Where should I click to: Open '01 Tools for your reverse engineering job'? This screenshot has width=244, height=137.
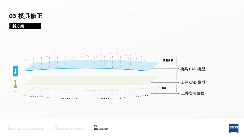[x=26, y=128]
